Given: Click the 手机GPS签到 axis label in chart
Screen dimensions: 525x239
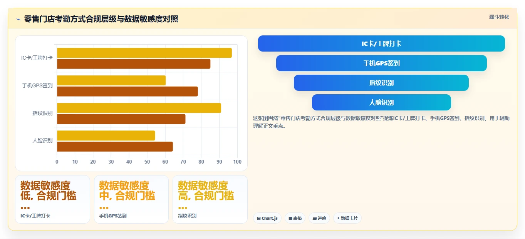Looking at the screenshot, I should click(37, 85).
